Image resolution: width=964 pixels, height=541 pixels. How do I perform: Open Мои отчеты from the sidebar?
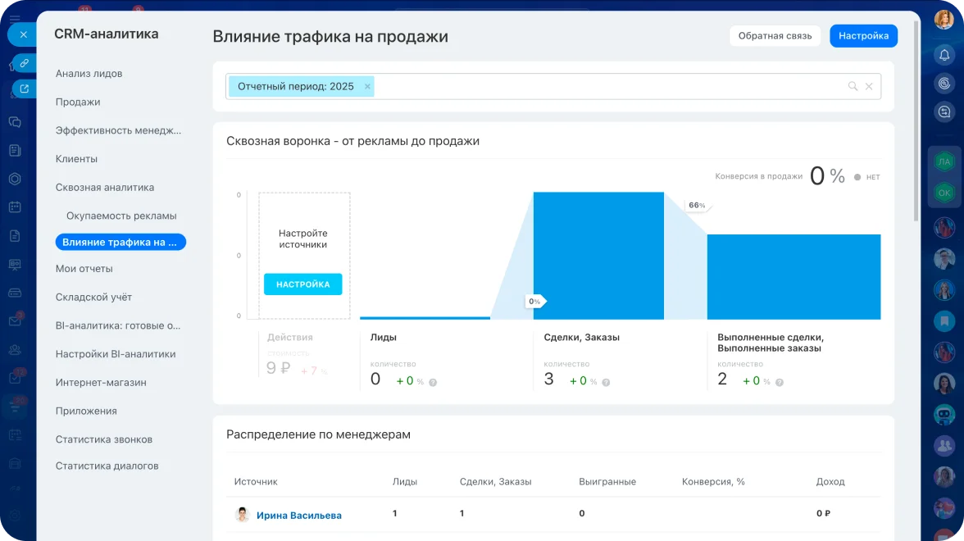point(84,268)
